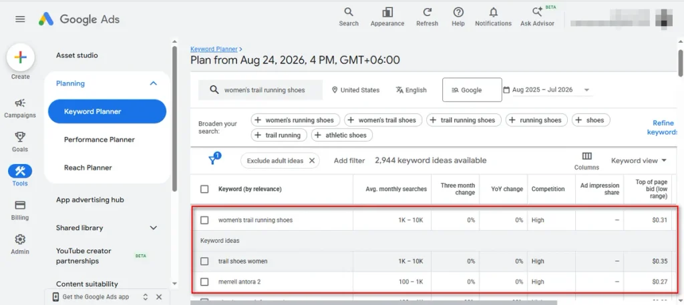Select Keyword Planner in the menu

pyautogui.click(x=108, y=111)
